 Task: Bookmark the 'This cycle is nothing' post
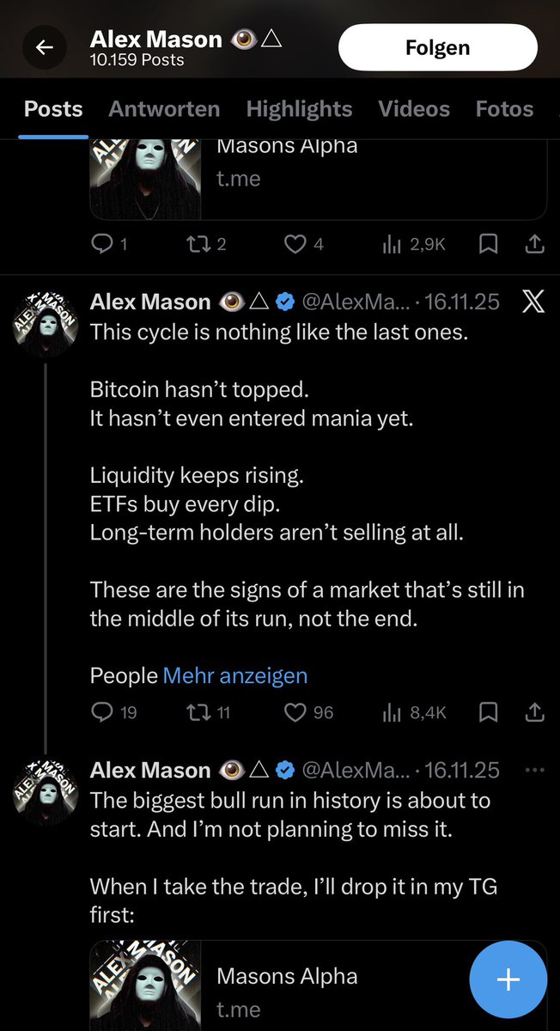488,712
